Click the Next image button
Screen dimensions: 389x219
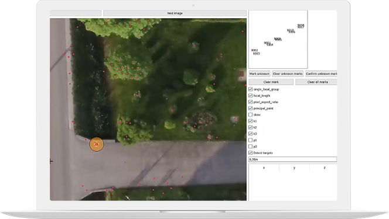pyautogui.click(x=175, y=13)
